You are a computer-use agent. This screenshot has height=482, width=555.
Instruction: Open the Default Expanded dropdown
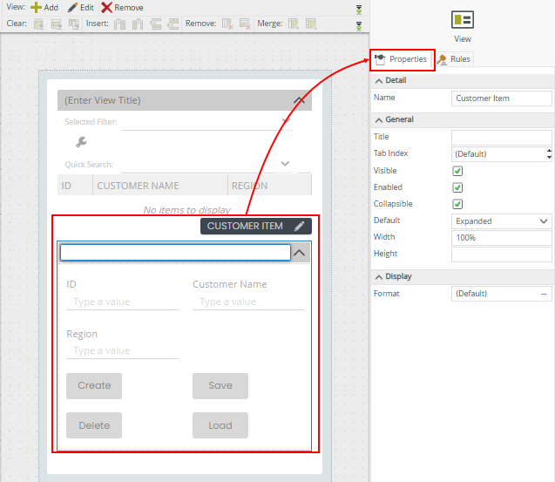pyautogui.click(x=501, y=221)
